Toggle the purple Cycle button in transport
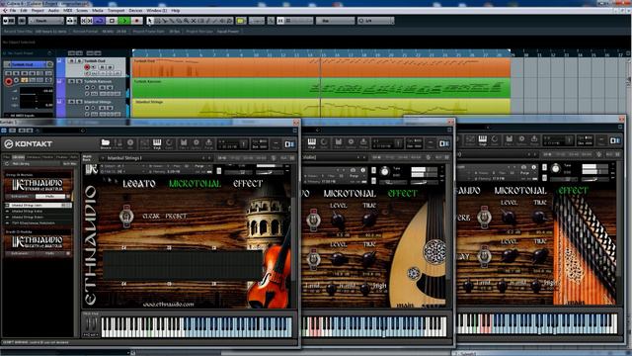632x356 pixels. click(100, 21)
